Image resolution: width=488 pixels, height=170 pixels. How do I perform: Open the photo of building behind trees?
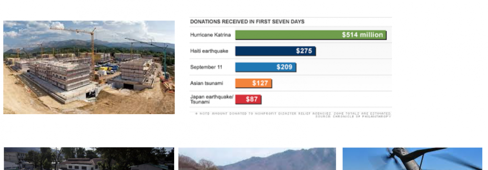tap(89, 159)
